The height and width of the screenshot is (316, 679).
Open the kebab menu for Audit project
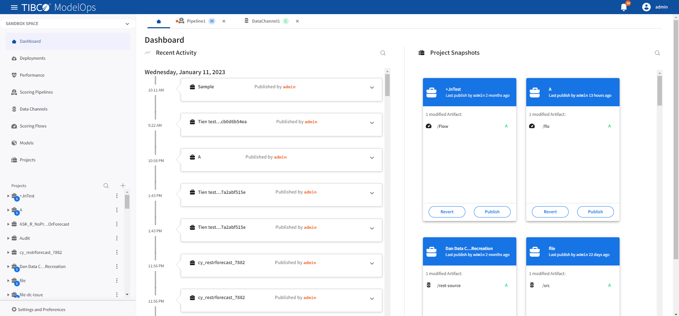point(117,238)
